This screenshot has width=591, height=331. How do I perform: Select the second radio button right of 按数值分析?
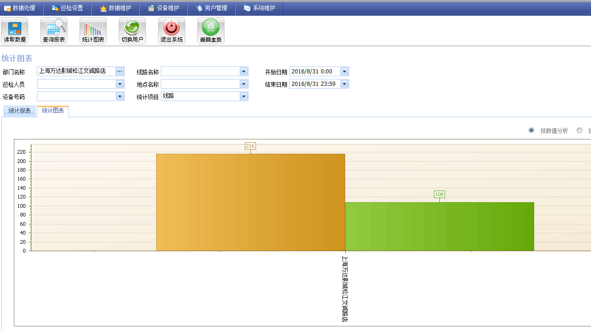point(579,131)
